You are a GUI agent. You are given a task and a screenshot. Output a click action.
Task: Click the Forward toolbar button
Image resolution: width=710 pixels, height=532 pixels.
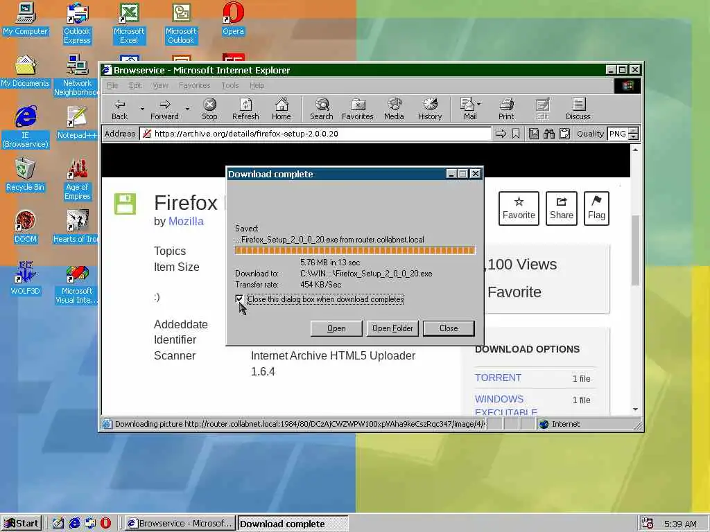click(164, 109)
